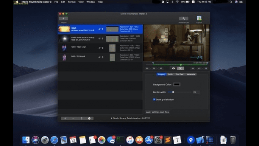Open Siri from the Dock
259x146 pixels.
click(x=35, y=140)
